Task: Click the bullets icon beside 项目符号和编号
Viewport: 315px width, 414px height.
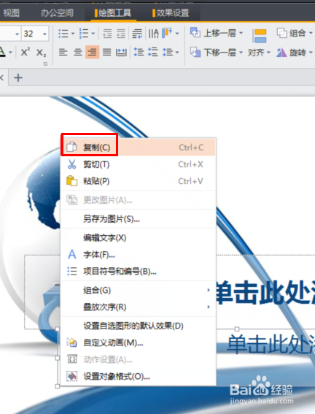Action: pos(71,271)
